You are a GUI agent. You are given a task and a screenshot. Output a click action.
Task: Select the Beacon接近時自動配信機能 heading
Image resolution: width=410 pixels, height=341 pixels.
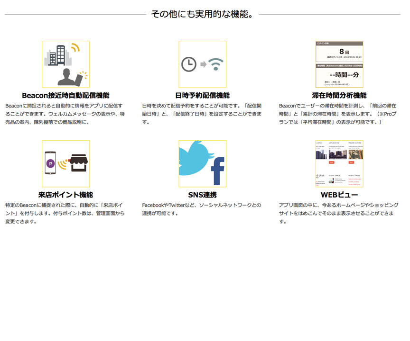pyautogui.click(x=65, y=95)
